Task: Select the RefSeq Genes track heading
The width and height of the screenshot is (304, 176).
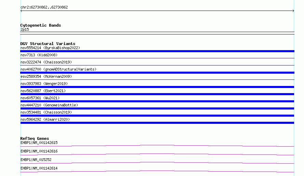Action: coord(34,138)
